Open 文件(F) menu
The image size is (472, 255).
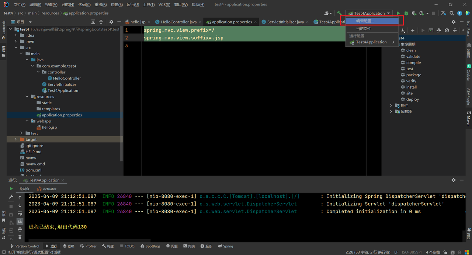[20, 4]
